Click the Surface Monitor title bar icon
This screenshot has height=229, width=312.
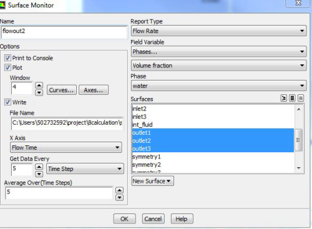coord(2,5)
